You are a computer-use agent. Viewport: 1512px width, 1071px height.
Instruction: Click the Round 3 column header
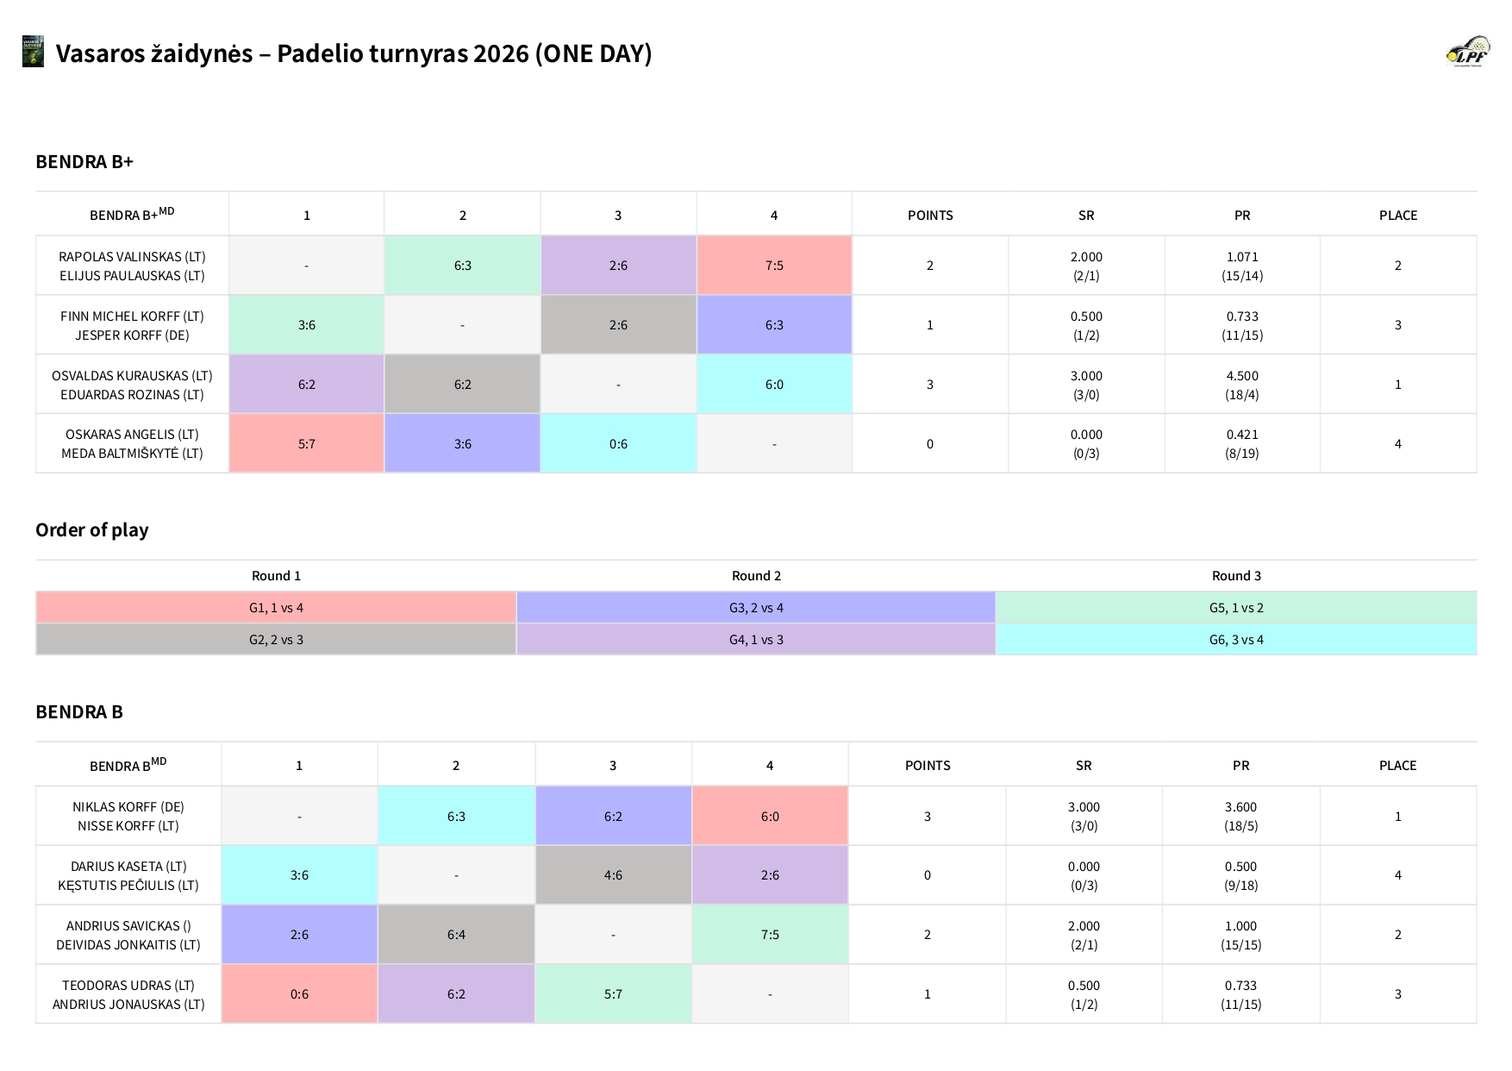pos(1236,576)
